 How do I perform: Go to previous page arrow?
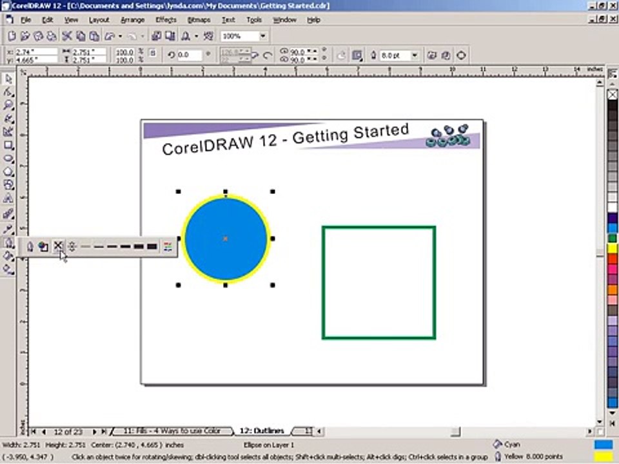(x=43, y=432)
